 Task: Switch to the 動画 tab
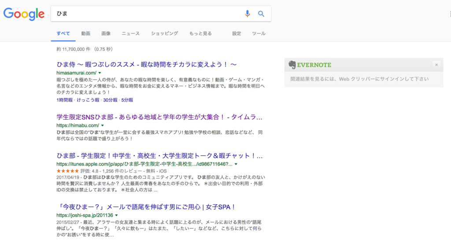pyautogui.click(x=86, y=33)
